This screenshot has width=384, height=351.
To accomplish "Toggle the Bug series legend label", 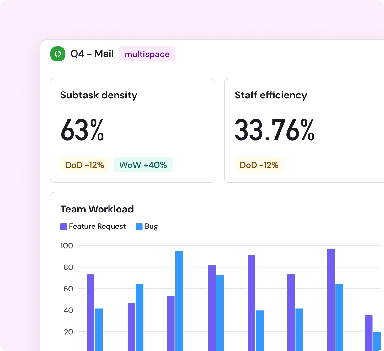I will coord(151,226).
